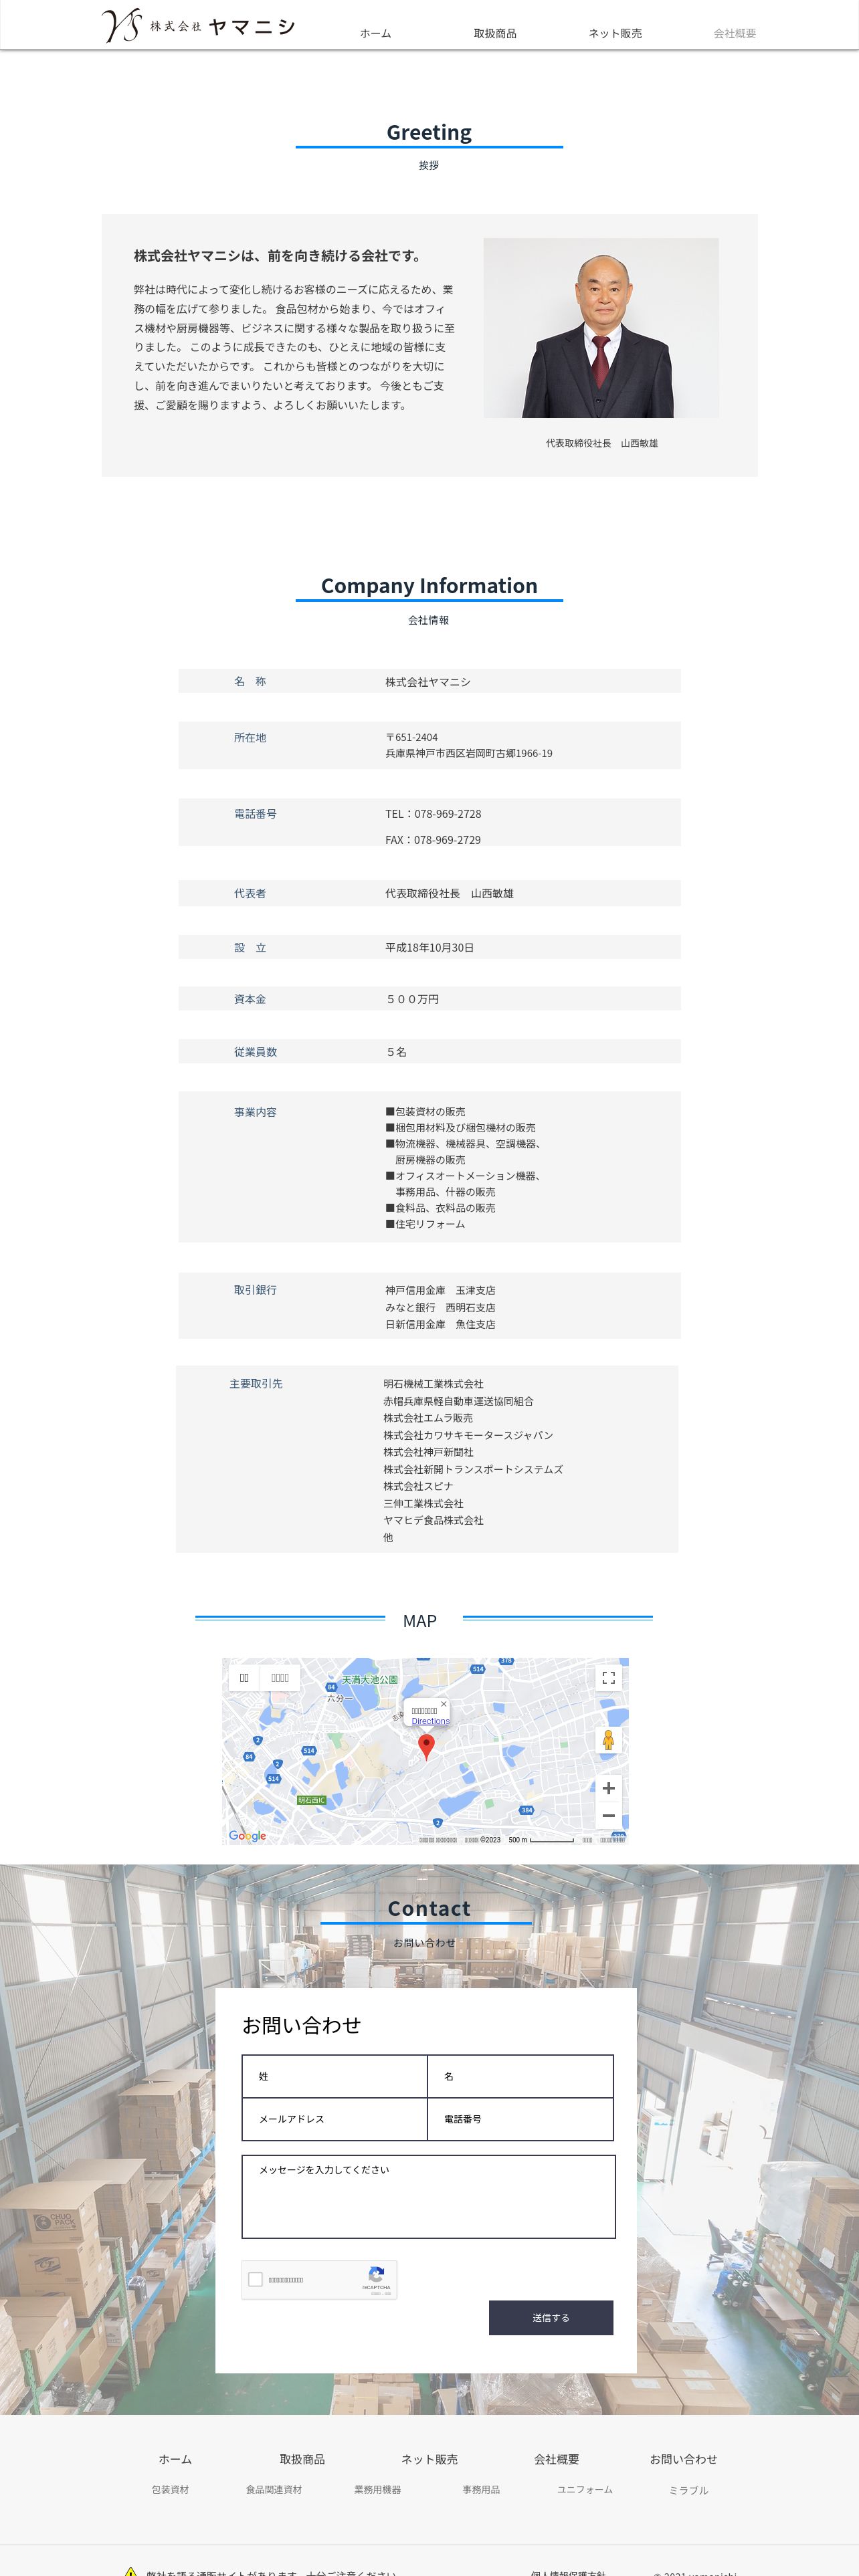Viewport: 859px width, 2576px height.
Task: Open 会社概要 in the top navigation
Action: point(735,33)
